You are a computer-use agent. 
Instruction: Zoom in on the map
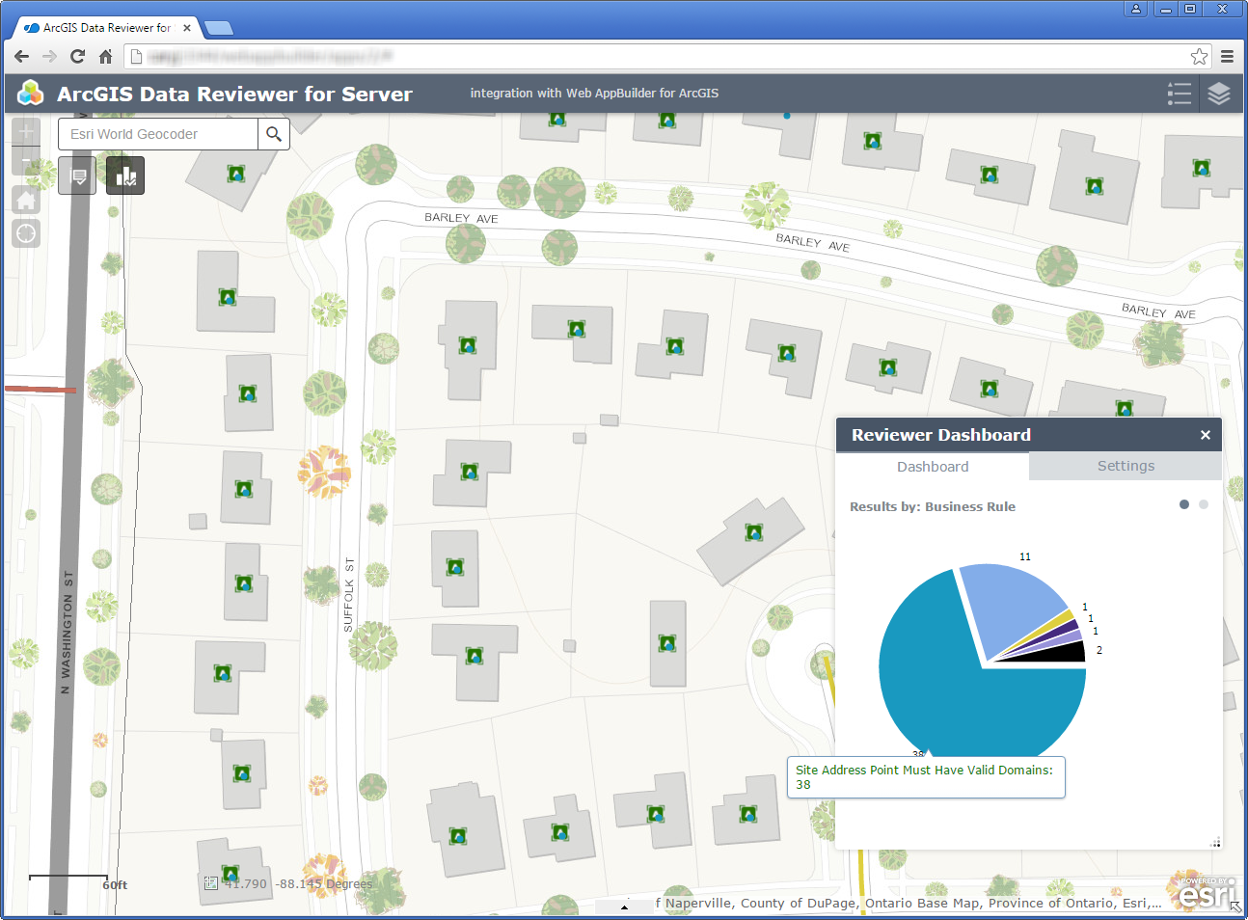coord(26,130)
